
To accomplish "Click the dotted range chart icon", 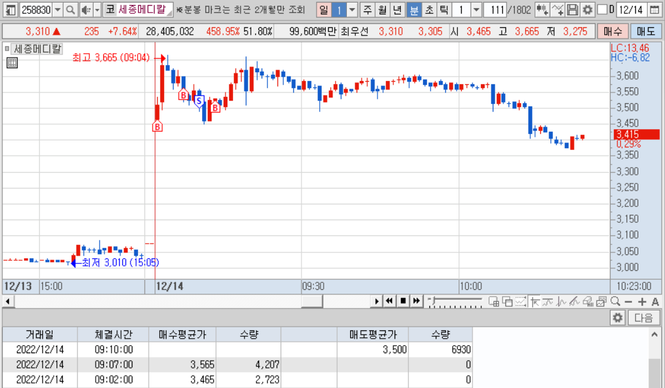I will pos(521,301).
